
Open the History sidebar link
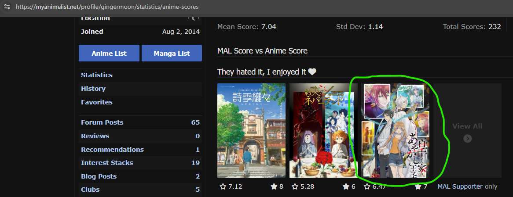coord(93,89)
